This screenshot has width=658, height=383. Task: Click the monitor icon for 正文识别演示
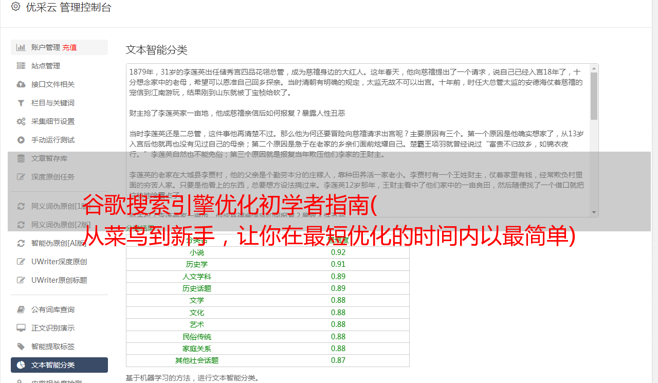(x=21, y=328)
